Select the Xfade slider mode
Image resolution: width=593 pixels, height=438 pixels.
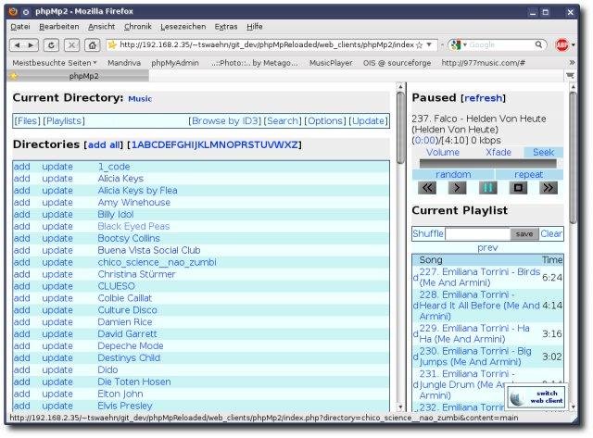(x=498, y=152)
